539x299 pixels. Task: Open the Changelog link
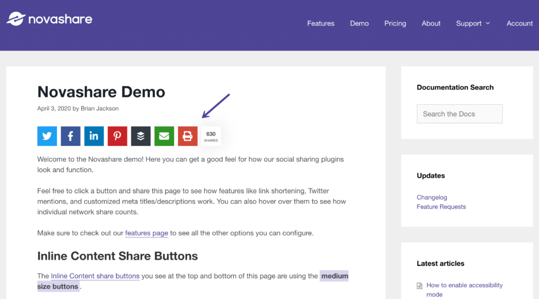[432, 197]
